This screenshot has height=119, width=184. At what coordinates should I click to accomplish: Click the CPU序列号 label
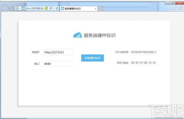(122, 52)
